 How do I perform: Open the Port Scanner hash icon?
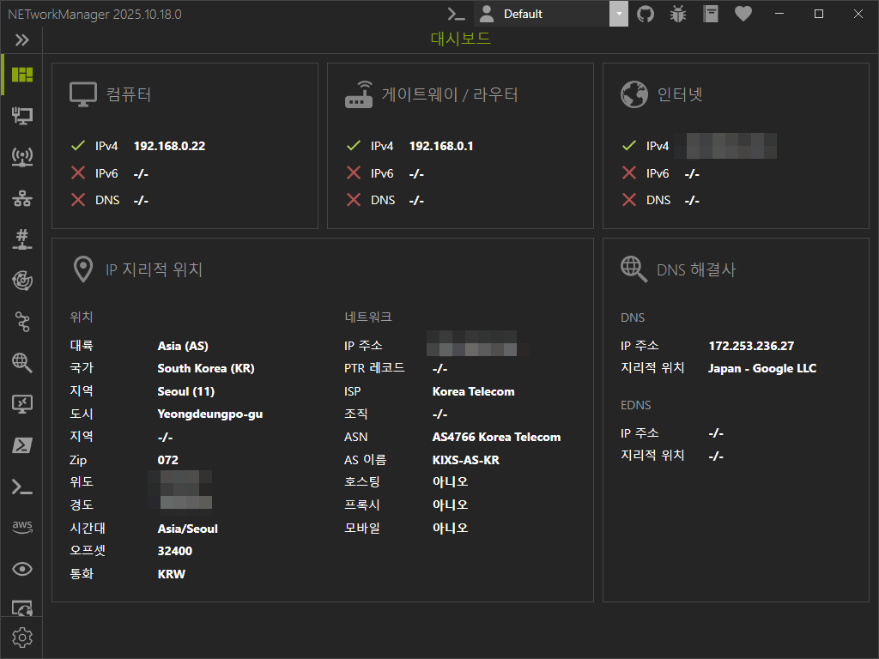tap(21, 239)
